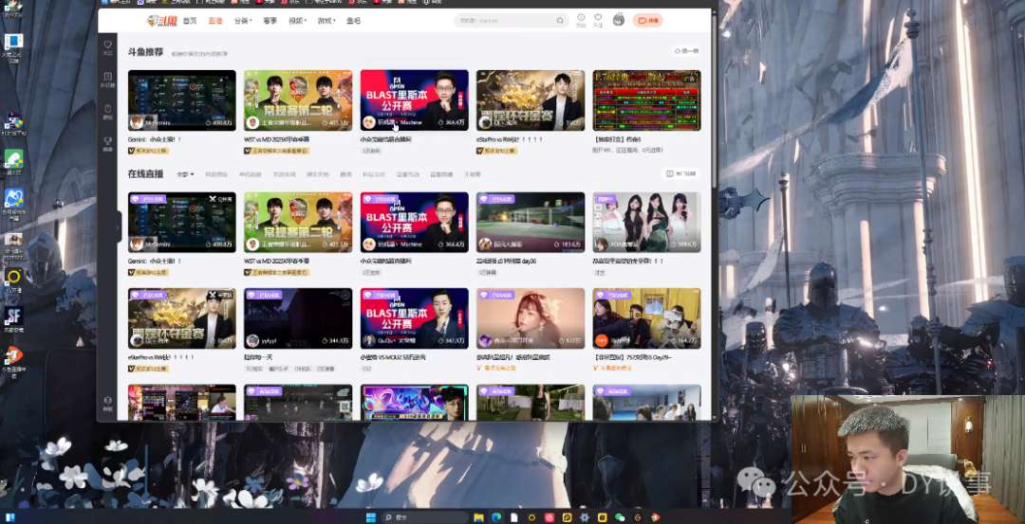Select the 手游休闲 category filter
1025x524 pixels.
[x=284, y=174]
